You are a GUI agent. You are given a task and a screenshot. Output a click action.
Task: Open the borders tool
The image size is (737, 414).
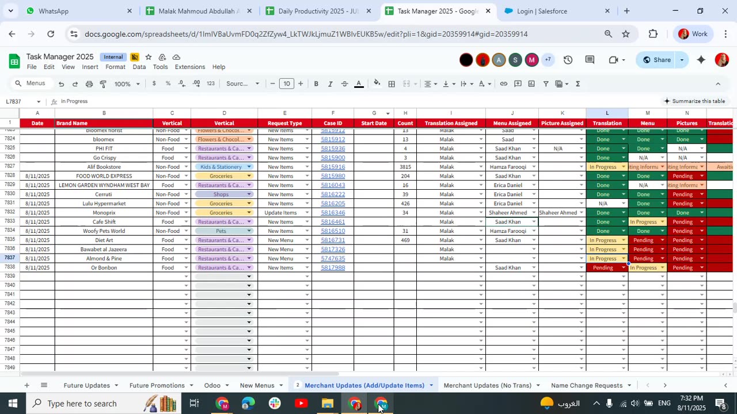392,84
